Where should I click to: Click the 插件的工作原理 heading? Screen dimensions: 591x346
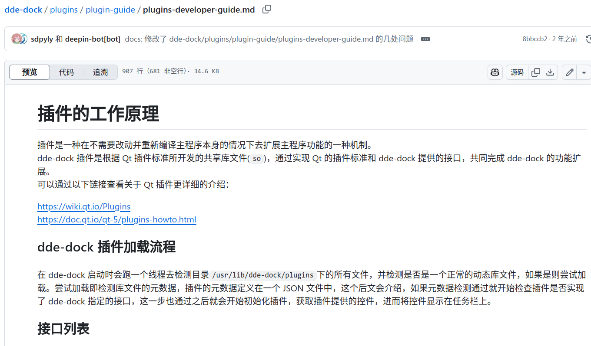coord(98,114)
